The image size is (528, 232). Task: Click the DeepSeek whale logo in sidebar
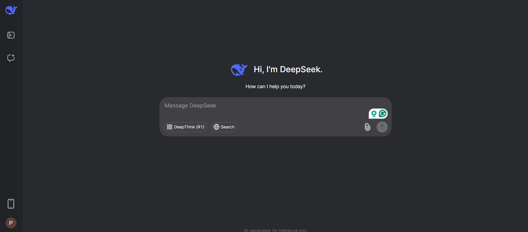point(11,10)
